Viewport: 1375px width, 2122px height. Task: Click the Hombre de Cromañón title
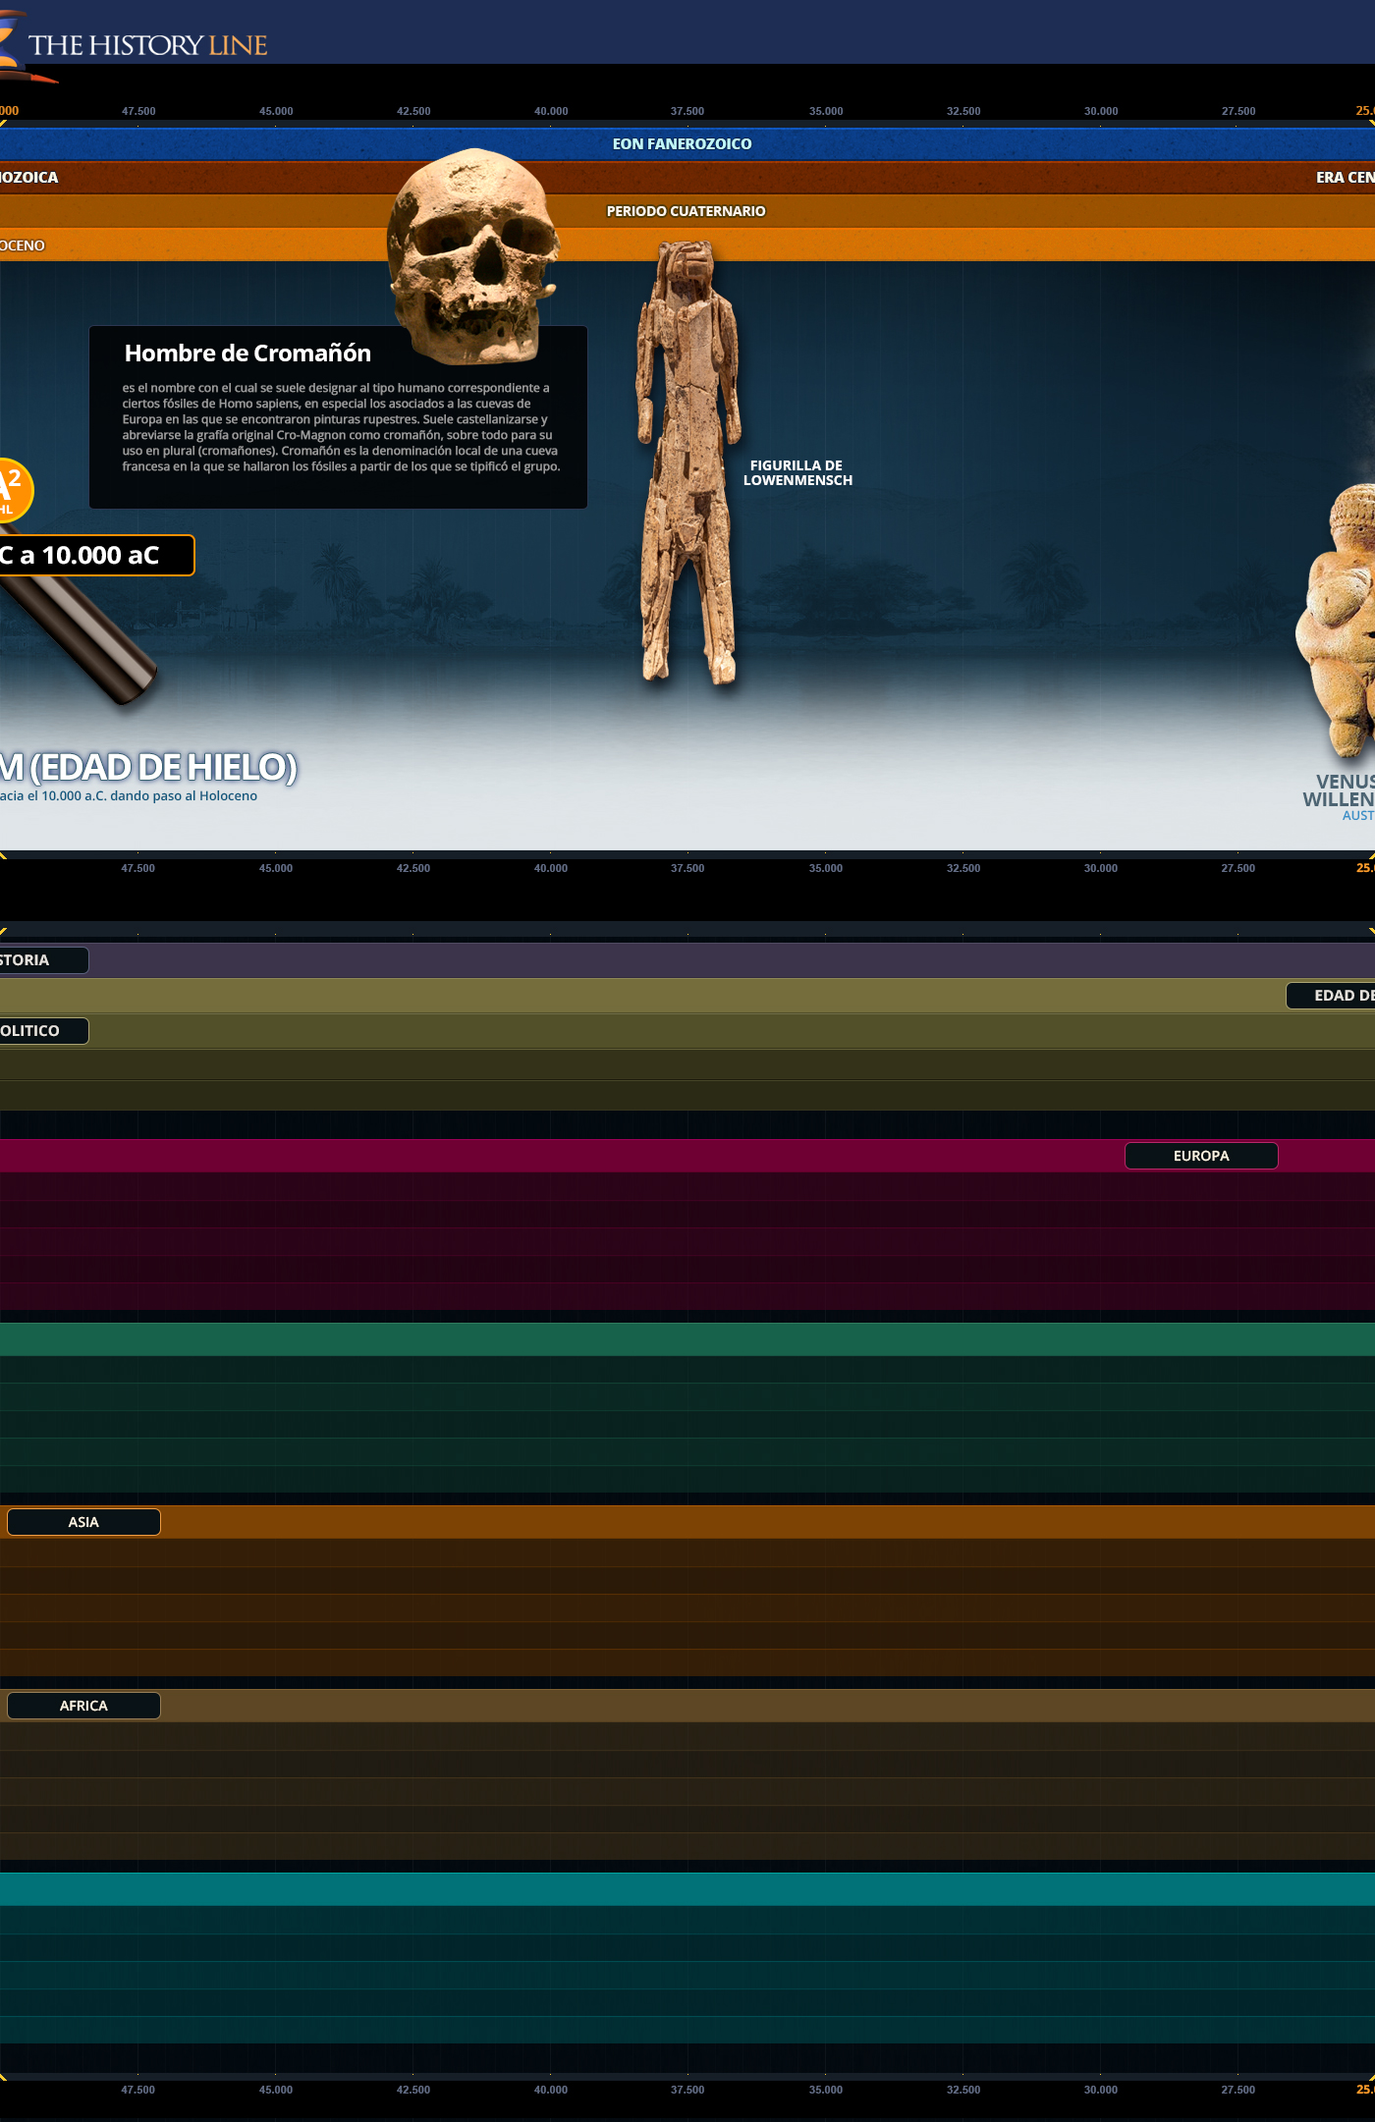247,354
